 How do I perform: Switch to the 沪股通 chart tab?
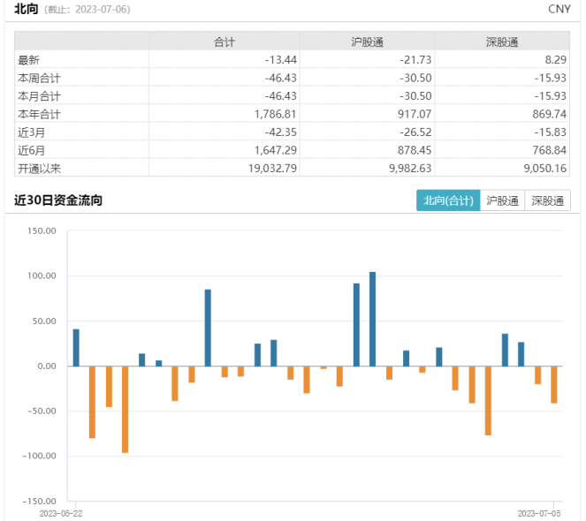pos(502,200)
